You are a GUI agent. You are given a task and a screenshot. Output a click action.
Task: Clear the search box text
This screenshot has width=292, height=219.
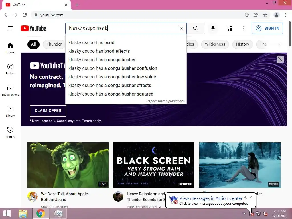tap(181, 28)
